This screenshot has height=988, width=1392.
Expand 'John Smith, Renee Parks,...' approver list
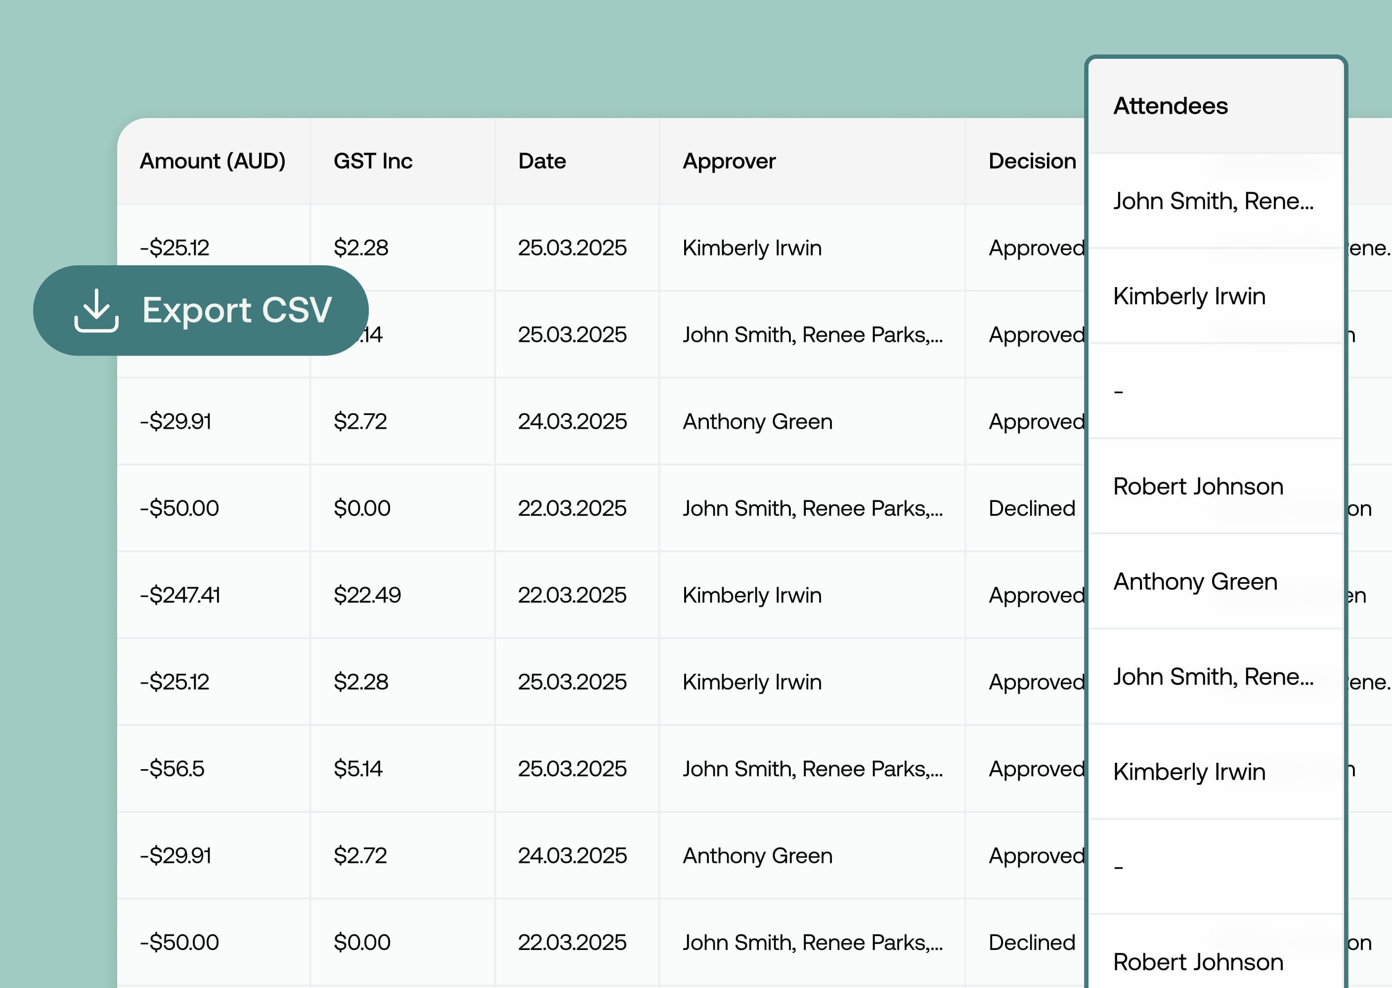point(812,334)
